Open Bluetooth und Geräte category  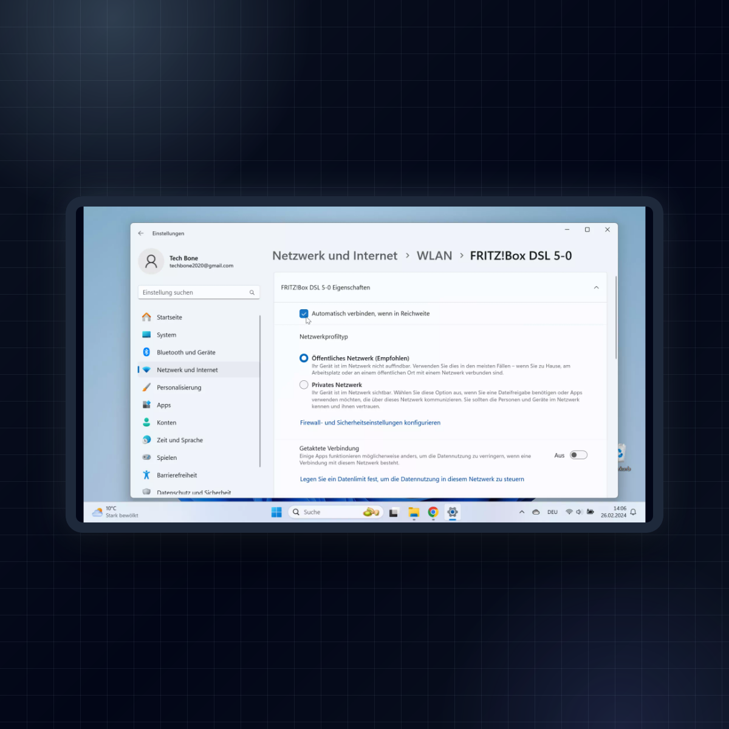click(x=199, y=352)
